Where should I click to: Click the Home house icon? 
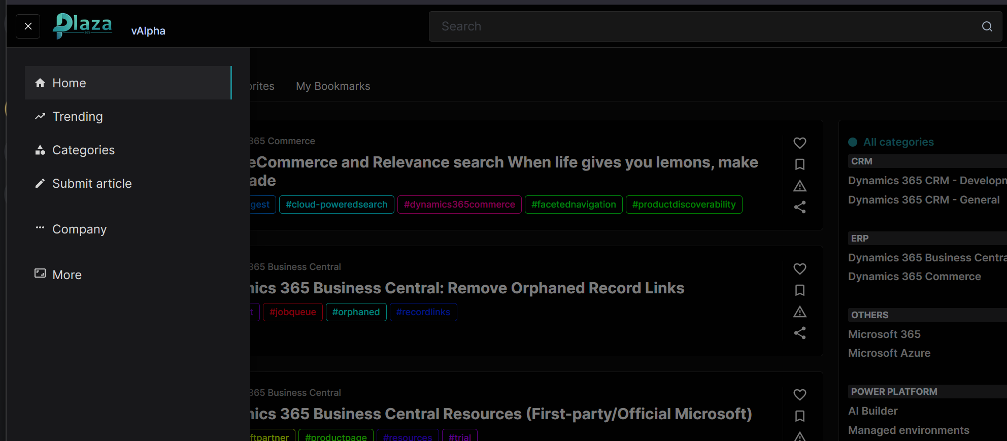click(x=40, y=83)
